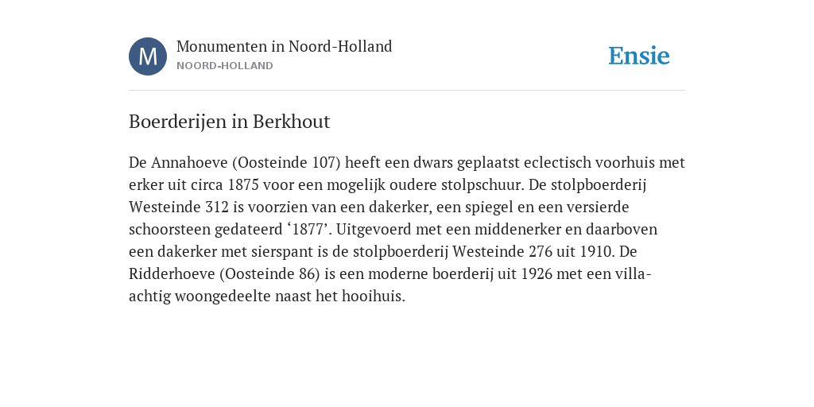
Task: Click the text Oosteinde 107
Action: (x=286, y=163)
